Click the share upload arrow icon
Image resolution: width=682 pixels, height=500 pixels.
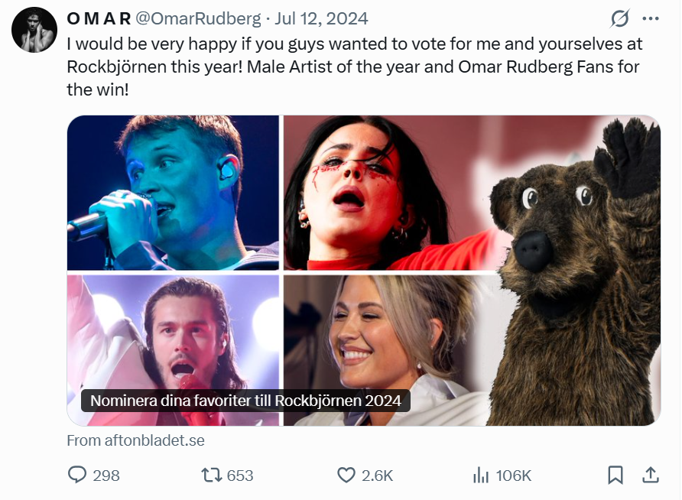[651, 475]
